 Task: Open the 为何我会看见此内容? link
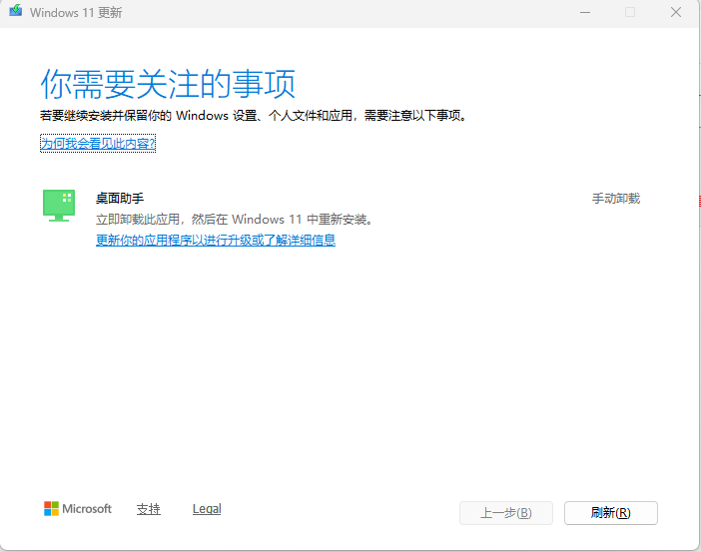98,144
